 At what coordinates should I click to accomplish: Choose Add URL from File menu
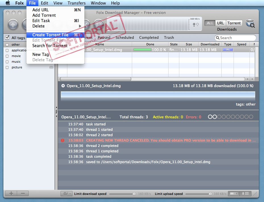(55, 10)
